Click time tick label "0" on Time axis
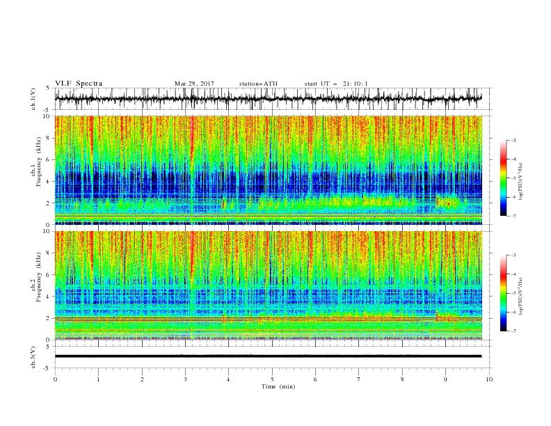The height and width of the screenshot is (426, 551). point(55,379)
